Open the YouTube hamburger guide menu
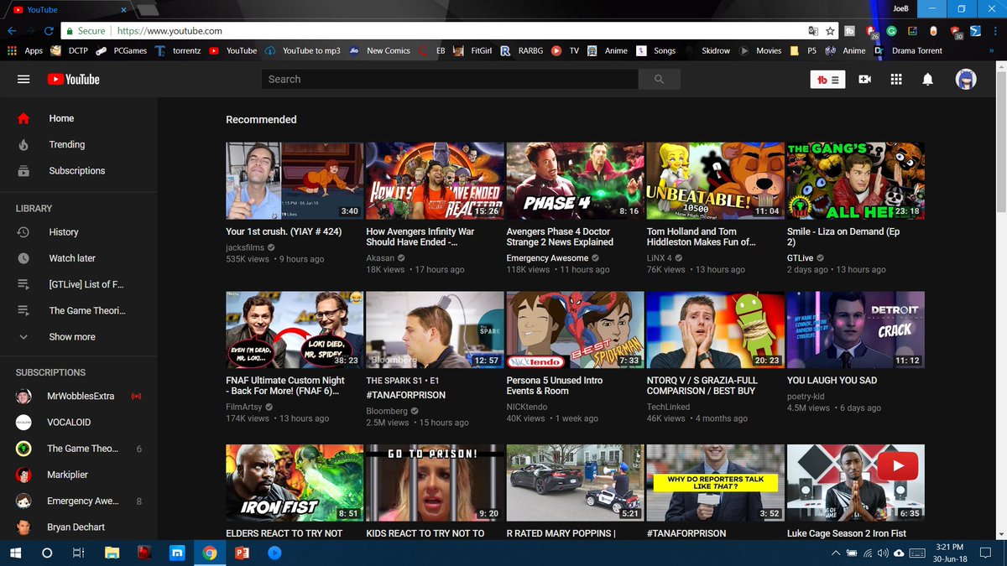The width and height of the screenshot is (1007, 566). [23, 79]
